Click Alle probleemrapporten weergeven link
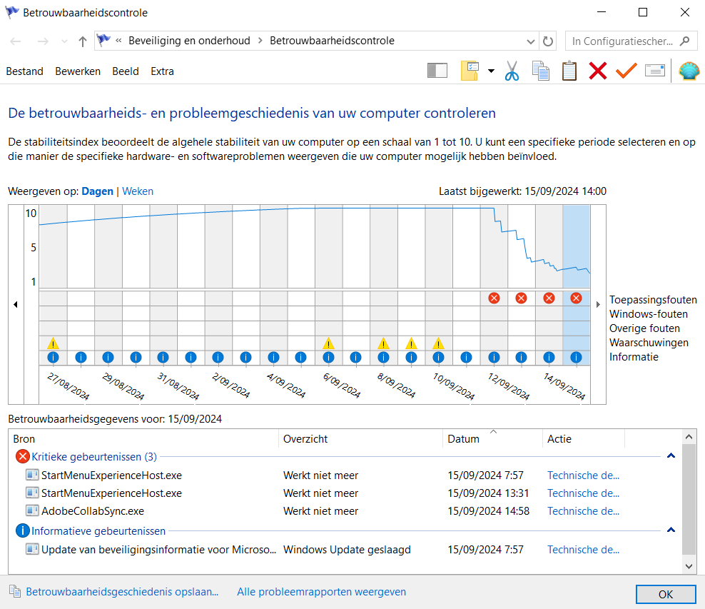 (322, 592)
